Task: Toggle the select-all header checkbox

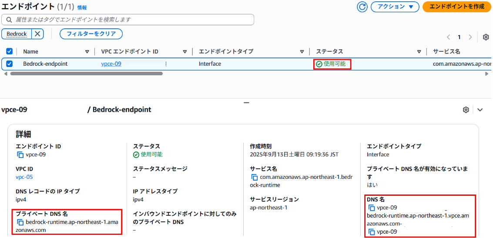Action: coord(10,52)
